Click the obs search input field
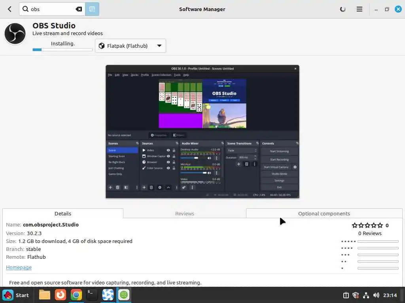Screen dimensions: 405x303 (52, 9)
